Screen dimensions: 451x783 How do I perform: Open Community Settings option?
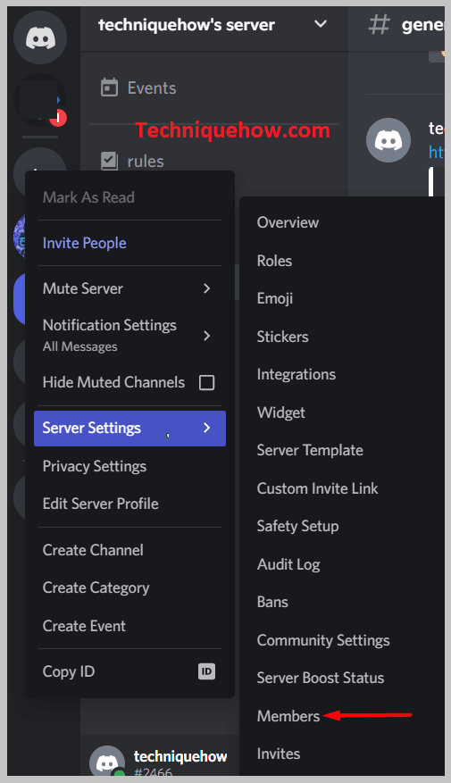[x=323, y=640]
